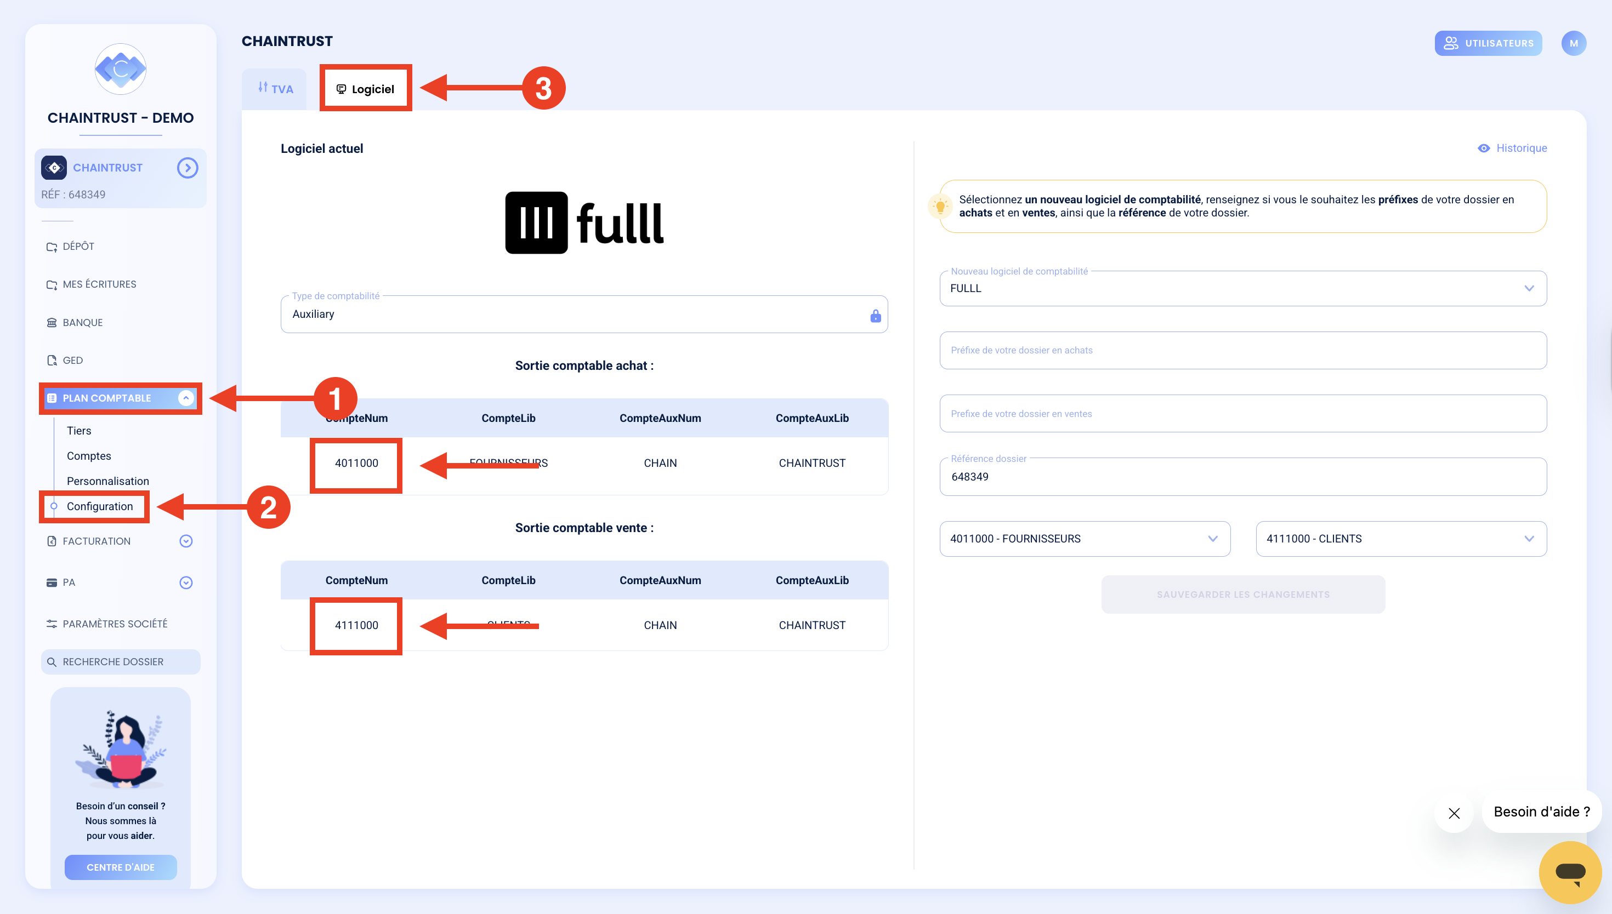Expand the PA section chevron
The height and width of the screenshot is (914, 1612).
186,582
